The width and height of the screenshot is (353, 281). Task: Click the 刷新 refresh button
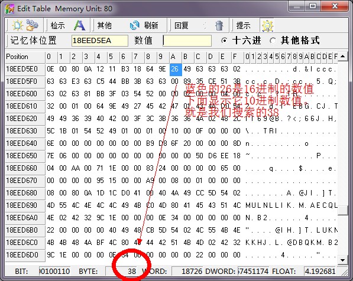pos(151,25)
